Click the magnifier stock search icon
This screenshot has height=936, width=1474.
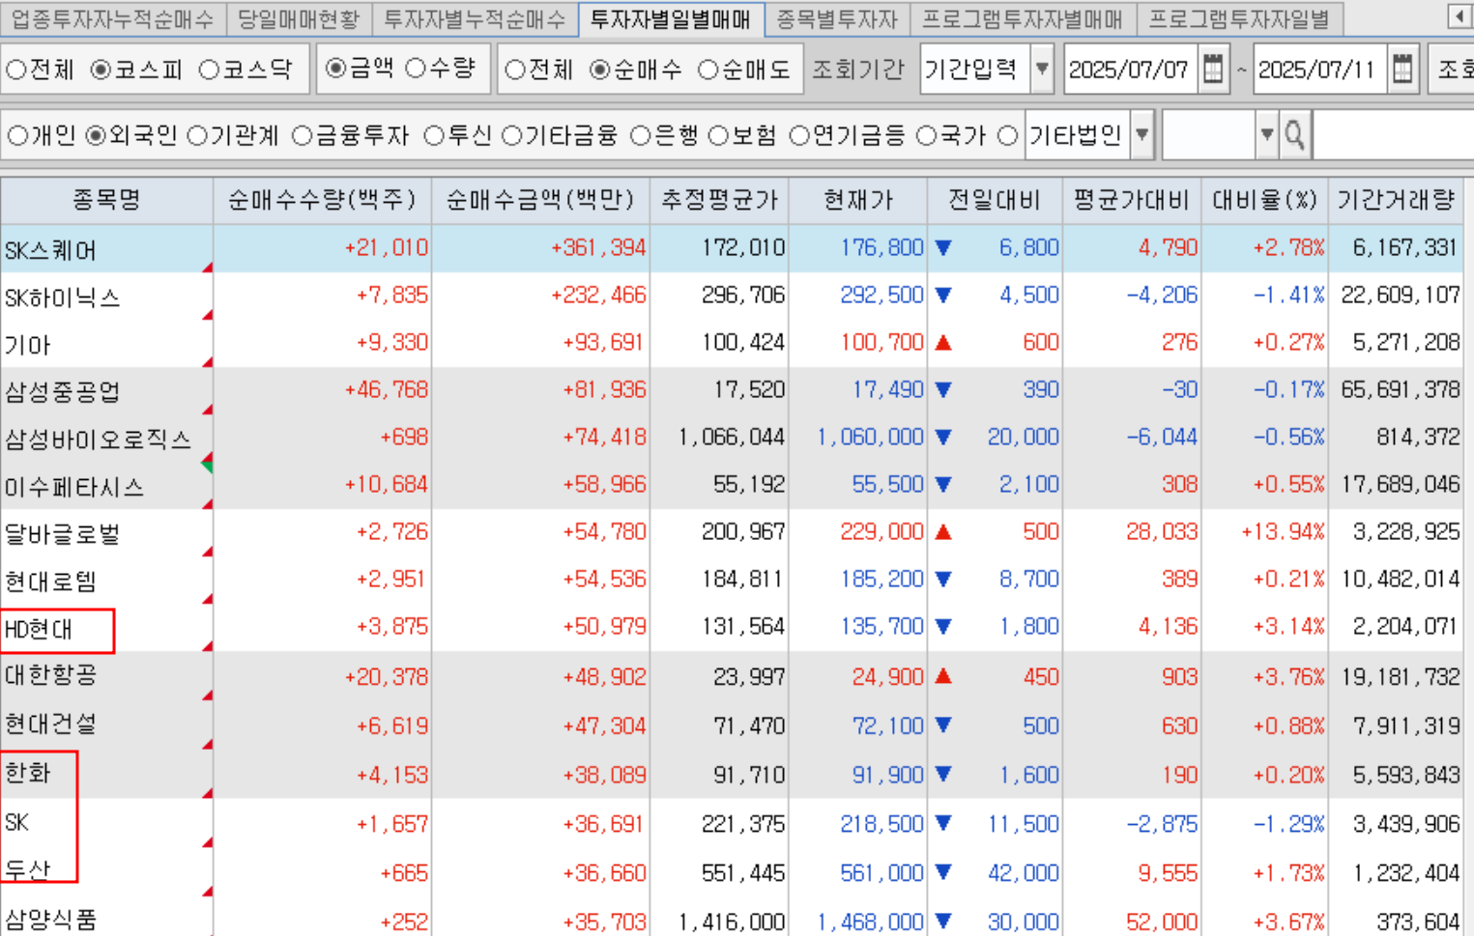(1295, 136)
